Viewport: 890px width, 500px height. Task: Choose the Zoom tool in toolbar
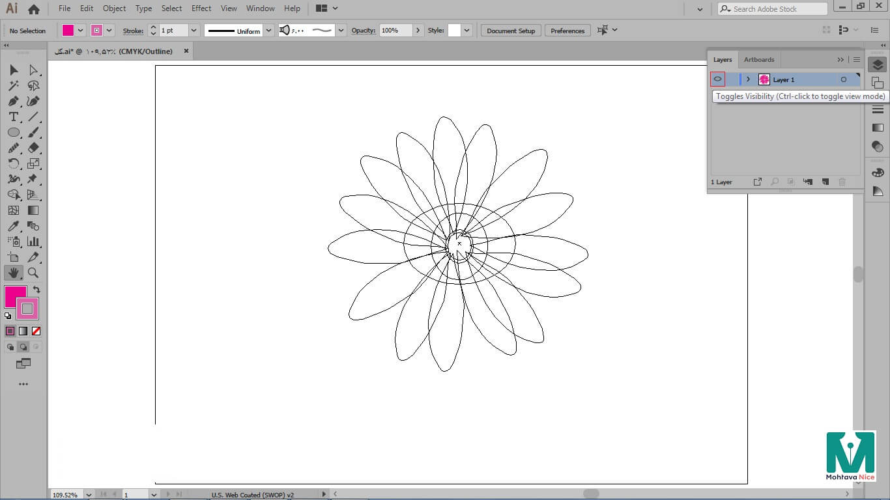click(33, 273)
